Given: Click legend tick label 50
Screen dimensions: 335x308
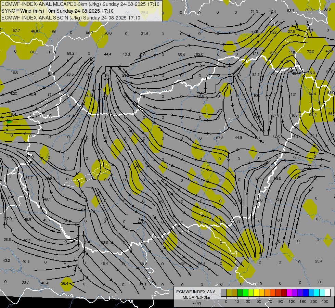Looking at the screenshot, I should [x=259, y=301].
